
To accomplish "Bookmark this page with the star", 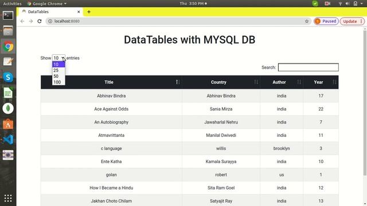I will [307, 21].
